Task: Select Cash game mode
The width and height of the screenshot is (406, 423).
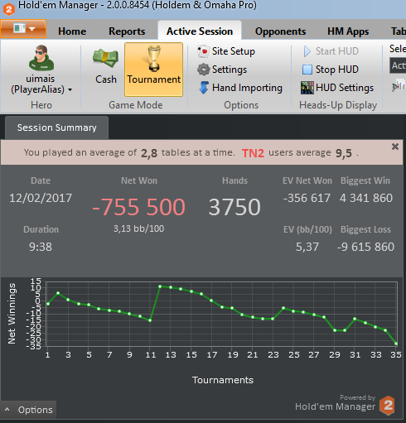Action: [x=105, y=66]
